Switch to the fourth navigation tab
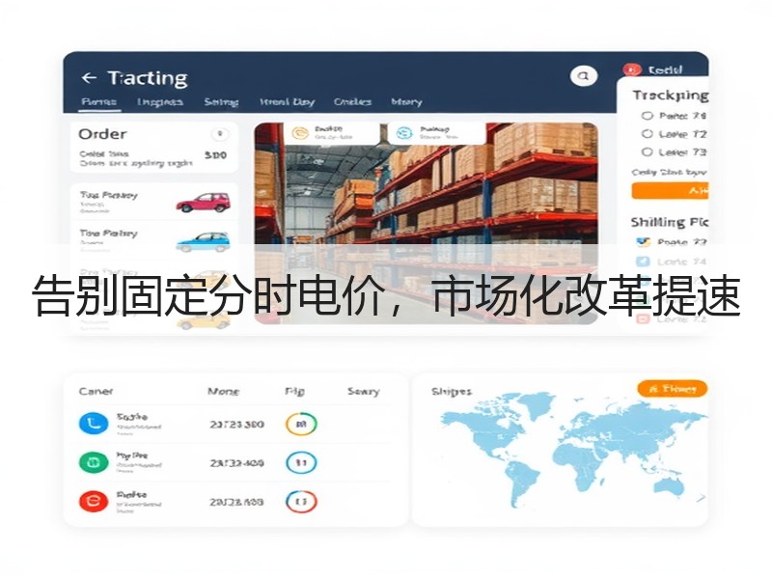Screen dimensions: 772x579 [287, 102]
